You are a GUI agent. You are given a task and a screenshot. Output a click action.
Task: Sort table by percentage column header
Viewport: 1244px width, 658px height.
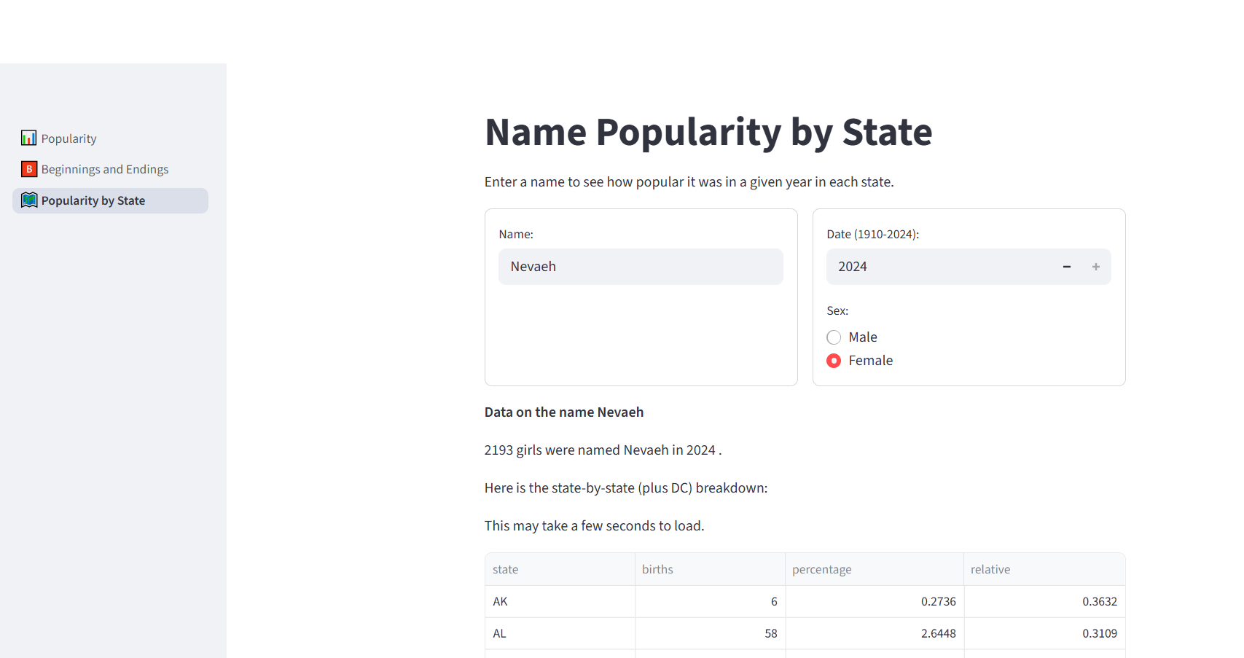tap(821, 569)
